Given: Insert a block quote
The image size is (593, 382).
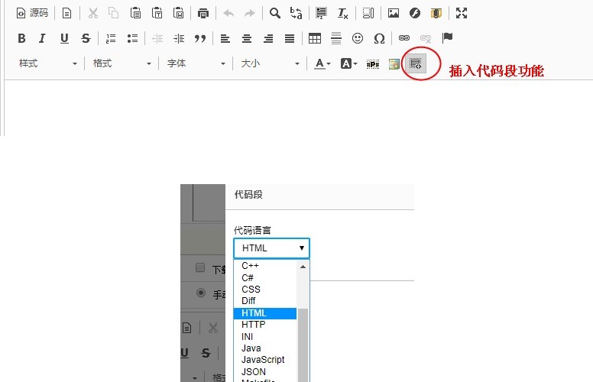Looking at the screenshot, I should (200, 38).
